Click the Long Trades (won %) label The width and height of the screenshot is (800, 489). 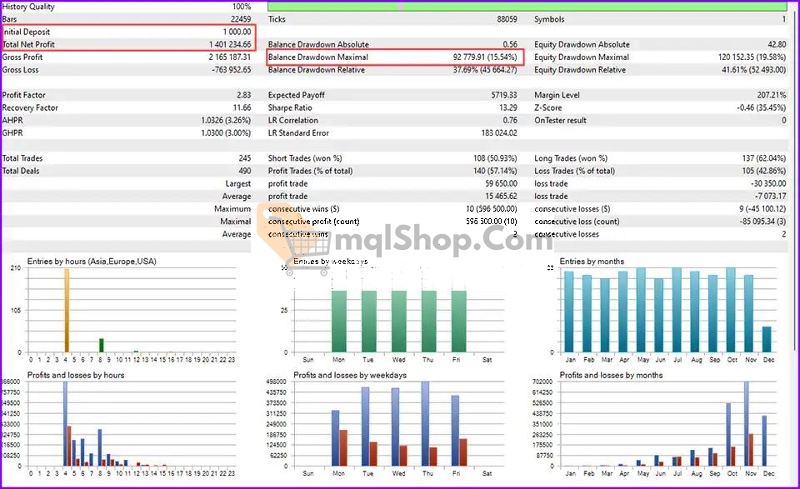pos(571,158)
